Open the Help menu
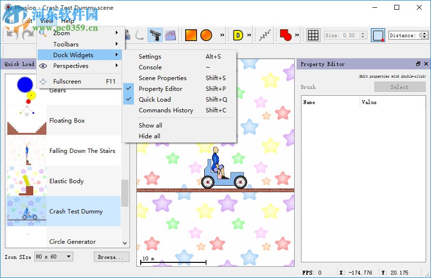This screenshot has height=278, width=431. (x=67, y=21)
